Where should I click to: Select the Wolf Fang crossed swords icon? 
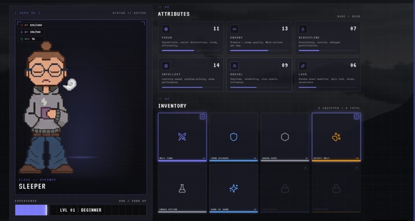(182, 137)
